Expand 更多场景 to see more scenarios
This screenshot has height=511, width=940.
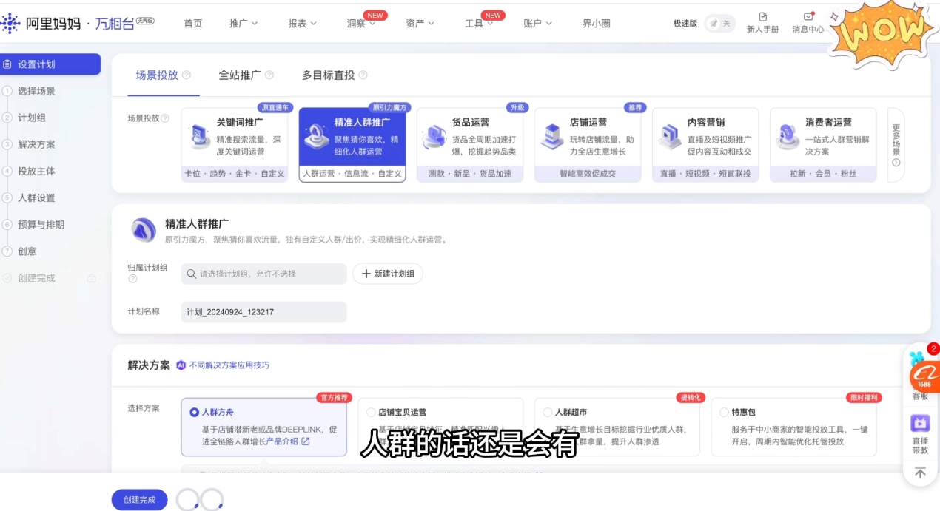(x=895, y=143)
